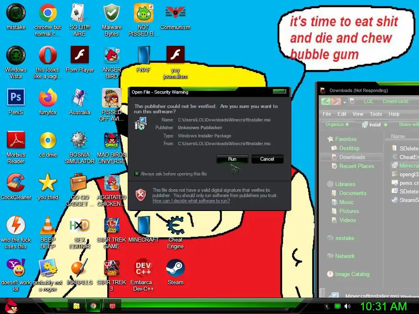Open View menu in Downloads window
Viewport: 419px width, 314px height.
pos(358,114)
